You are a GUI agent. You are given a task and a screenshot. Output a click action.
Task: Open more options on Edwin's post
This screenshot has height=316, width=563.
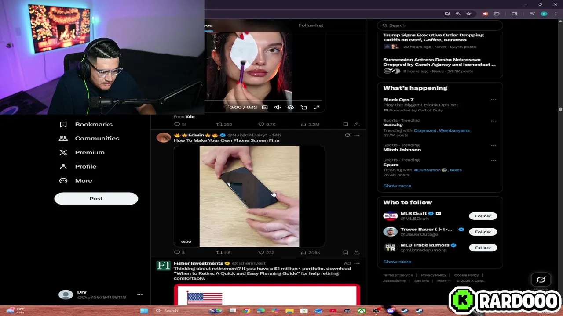[357, 135]
